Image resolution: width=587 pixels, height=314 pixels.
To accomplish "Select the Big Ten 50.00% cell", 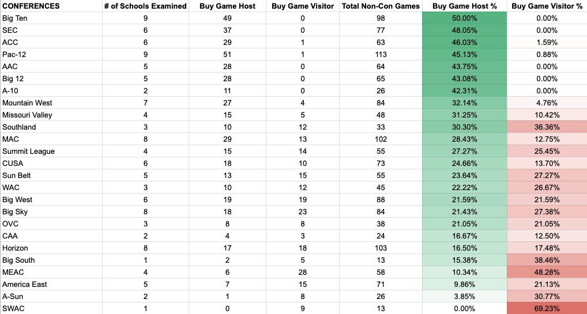I will coord(465,18).
